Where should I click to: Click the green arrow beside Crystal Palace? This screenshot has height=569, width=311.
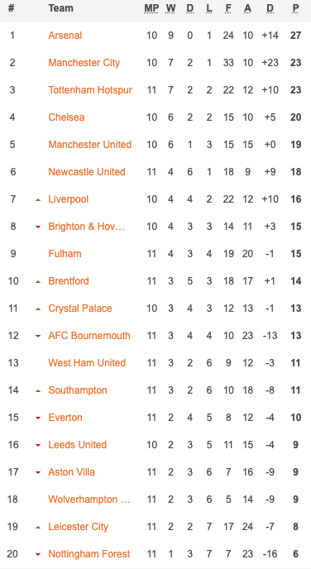(38, 308)
